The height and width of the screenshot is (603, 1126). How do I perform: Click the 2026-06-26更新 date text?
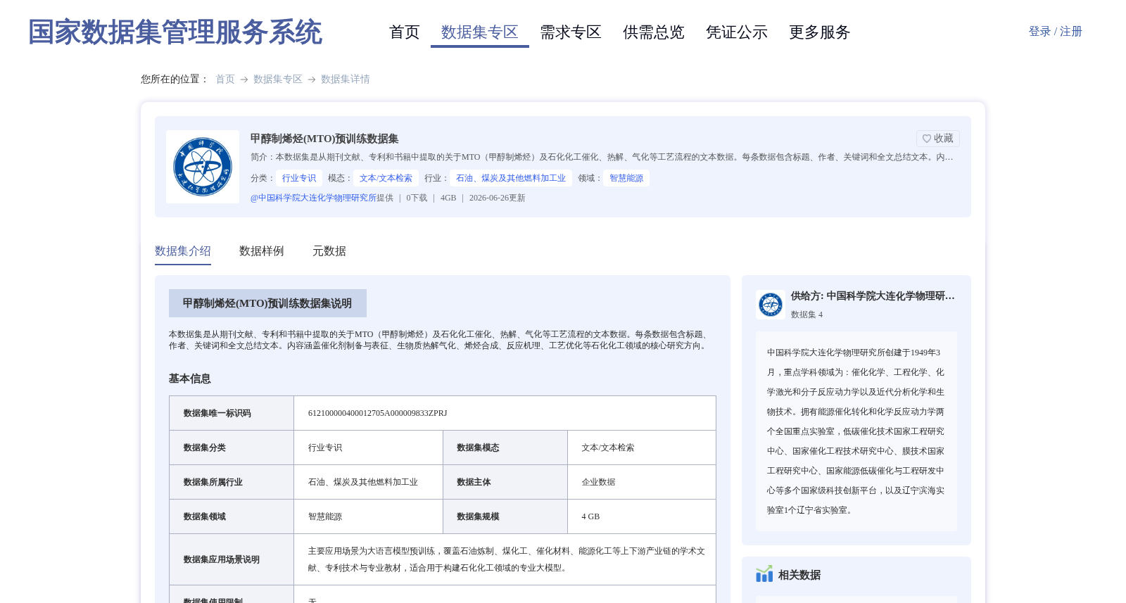coord(498,198)
